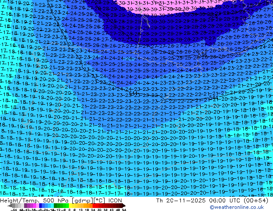The width and height of the screenshot is (273, 211).
Task: Click the '54' legend scale maximum value
Action: coord(124,210)
